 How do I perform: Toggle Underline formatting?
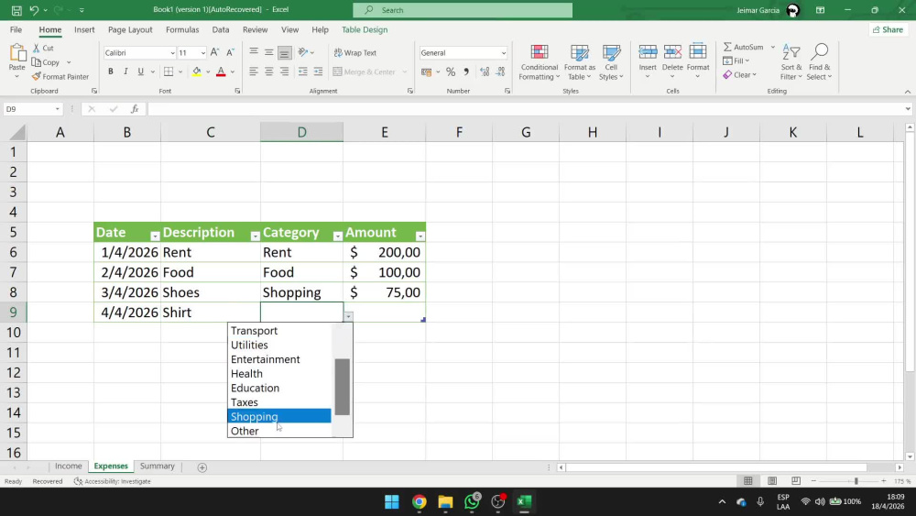click(x=141, y=71)
